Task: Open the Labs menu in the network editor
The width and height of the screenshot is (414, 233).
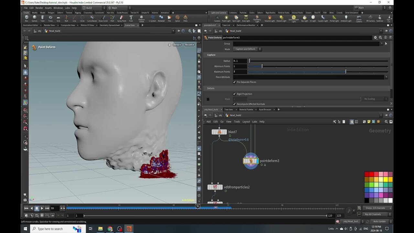Action: pos(255,121)
